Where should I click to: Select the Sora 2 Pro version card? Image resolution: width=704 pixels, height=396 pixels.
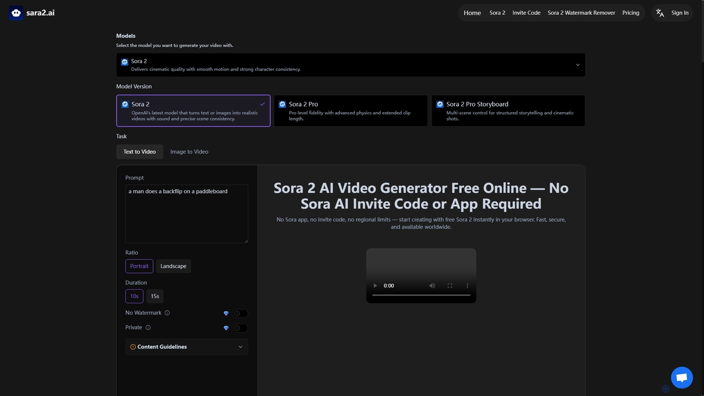[350, 111]
